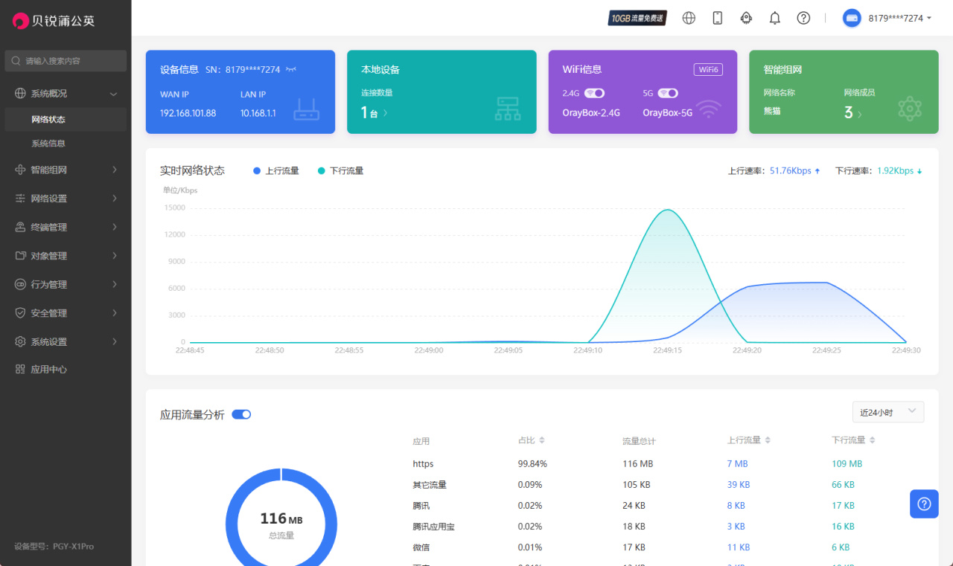Click the 系统概况 globe icon in sidebar
Image resolution: width=953 pixels, height=566 pixels.
coord(21,94)
